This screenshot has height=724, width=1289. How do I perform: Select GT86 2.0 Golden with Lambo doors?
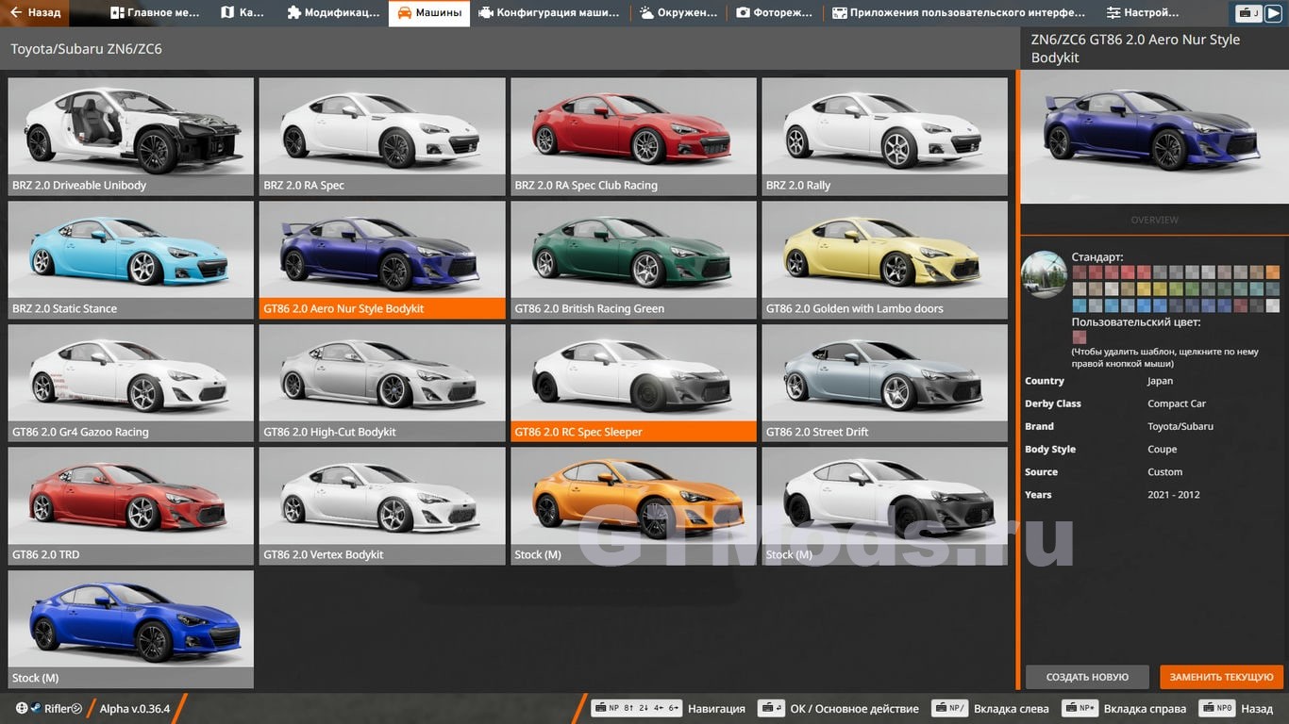[885, 260]
